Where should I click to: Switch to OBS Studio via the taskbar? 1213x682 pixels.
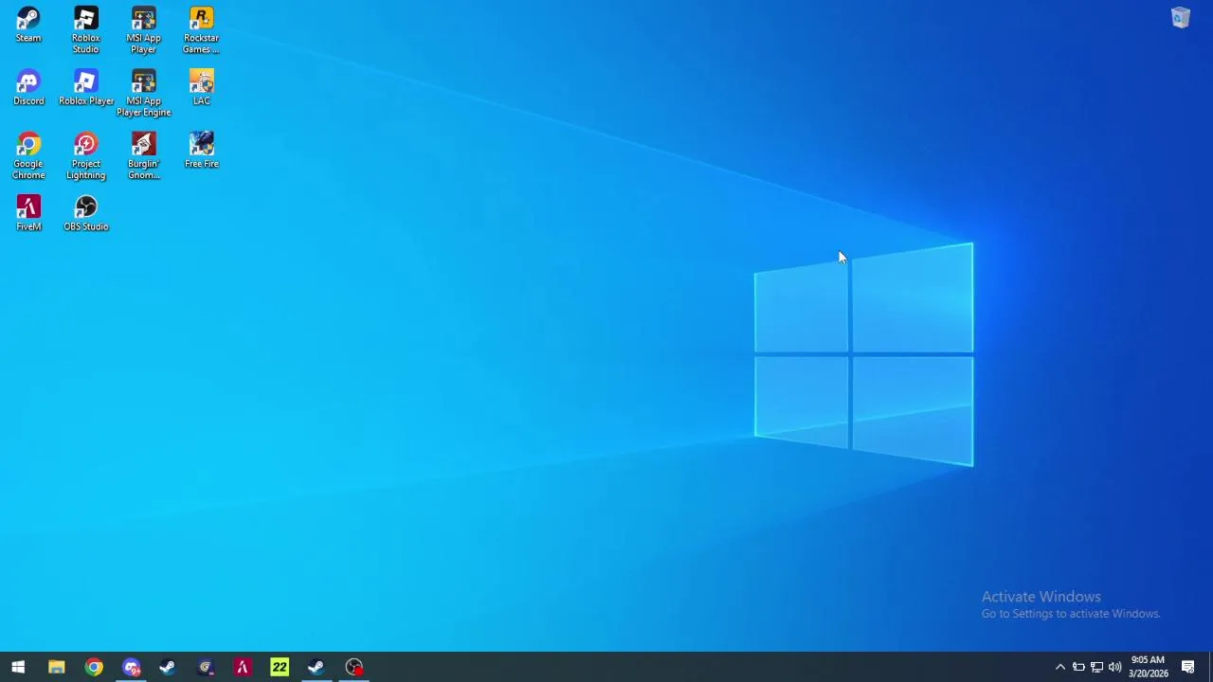click(354, 667)
